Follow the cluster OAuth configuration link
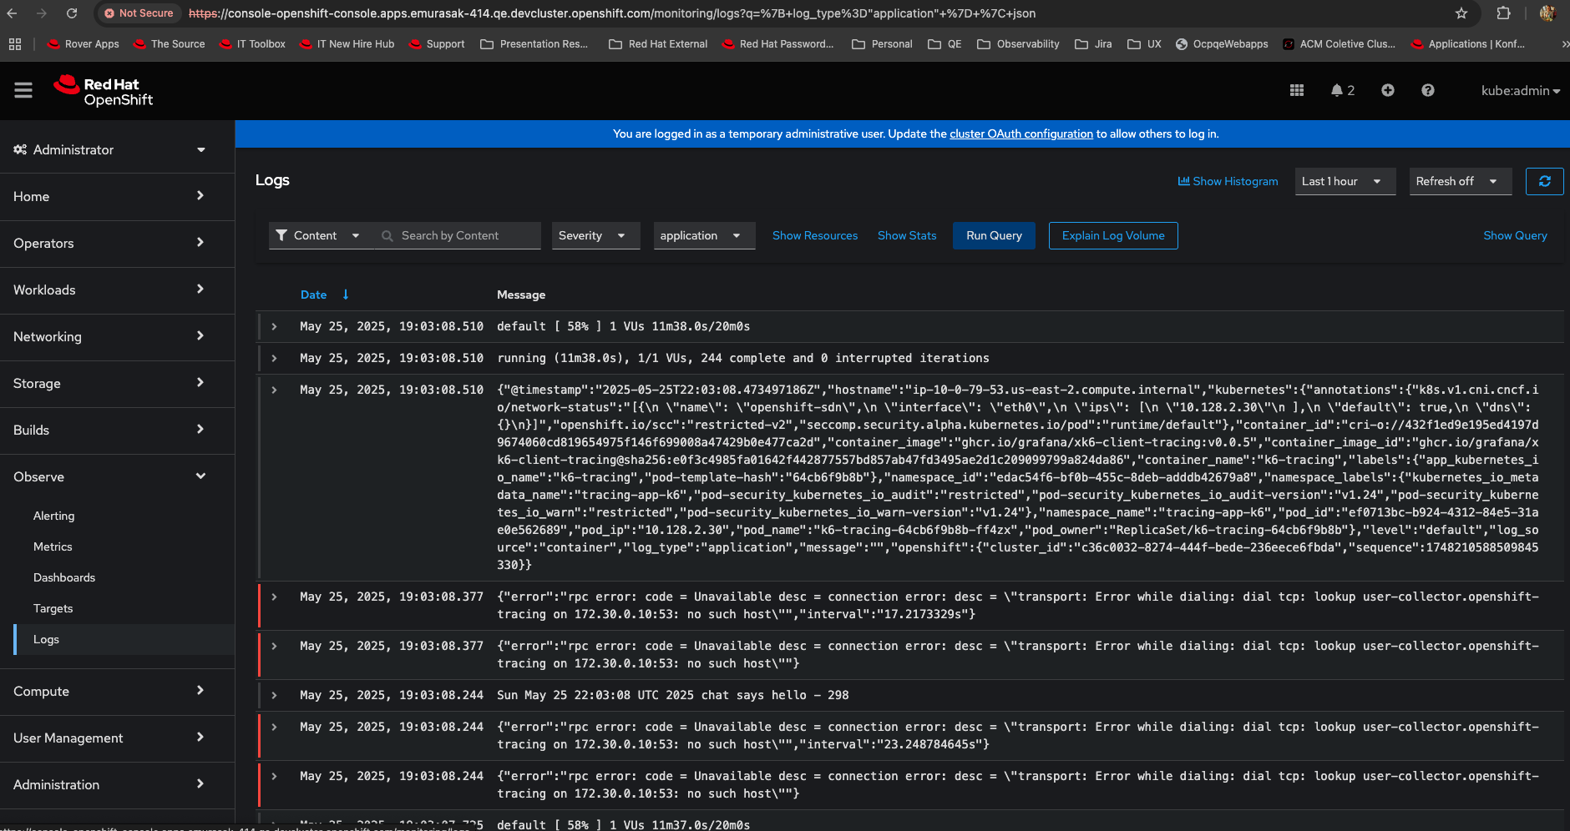 click(x=1020, y=133)
